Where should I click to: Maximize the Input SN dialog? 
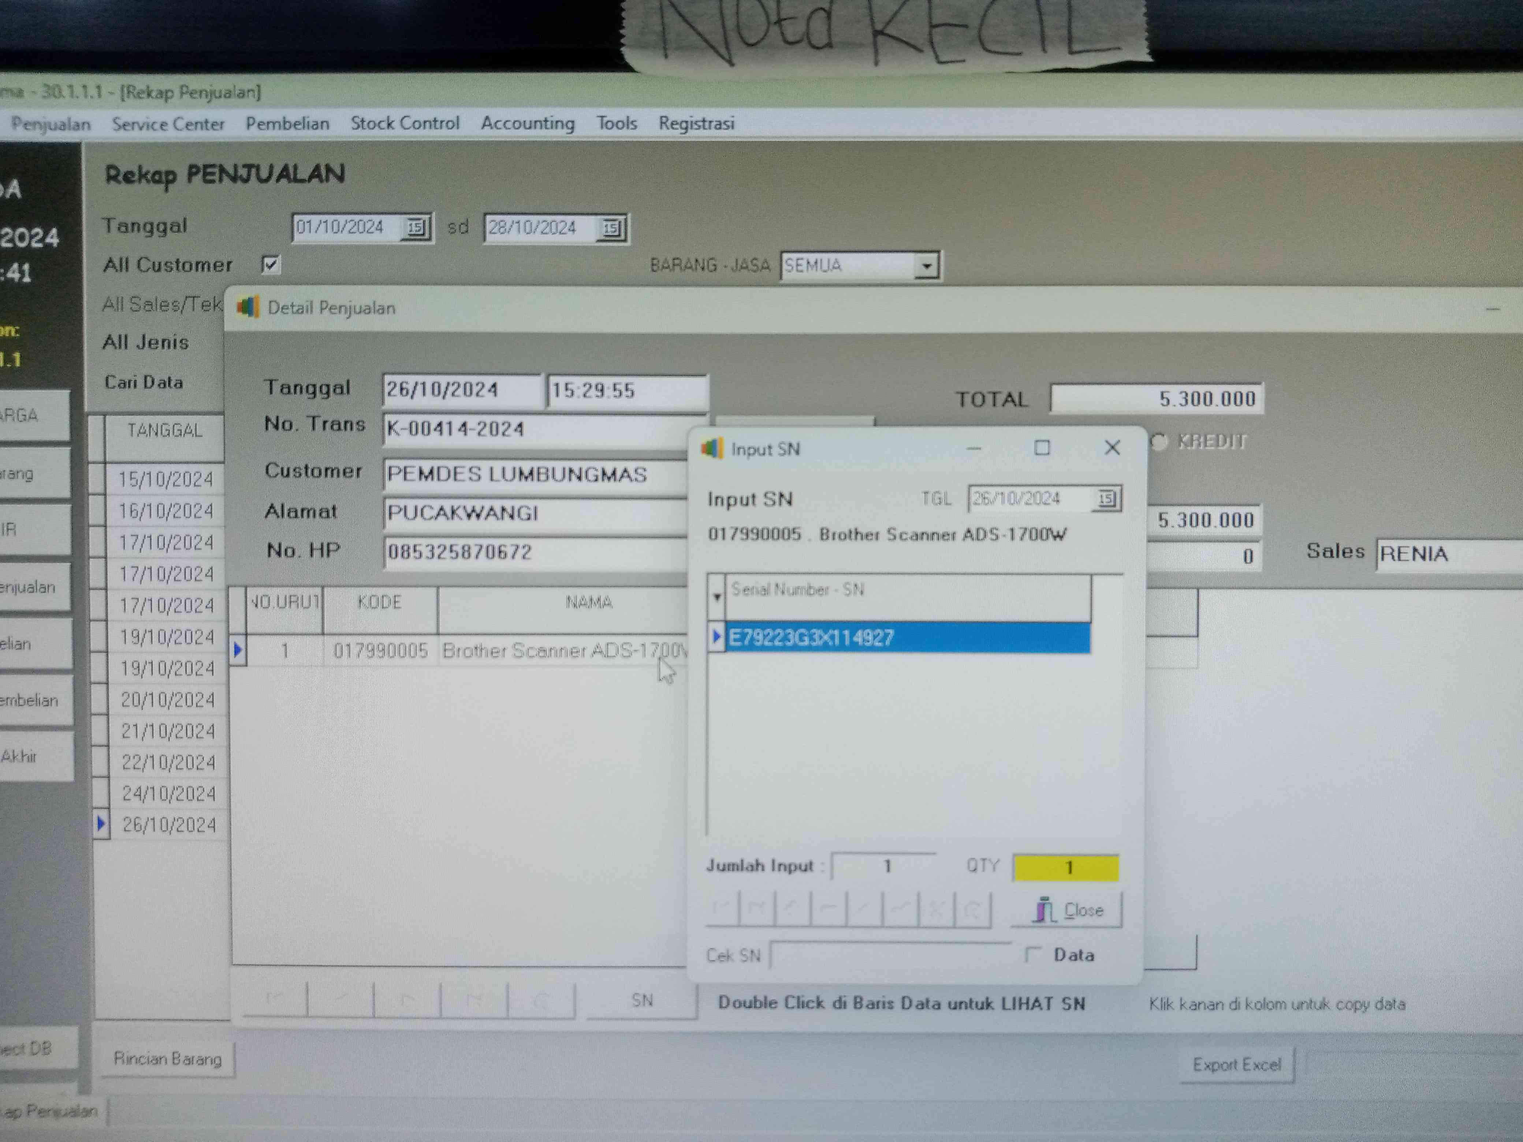pos(1042,448)
